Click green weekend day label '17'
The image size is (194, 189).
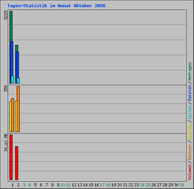click(102, 185)
